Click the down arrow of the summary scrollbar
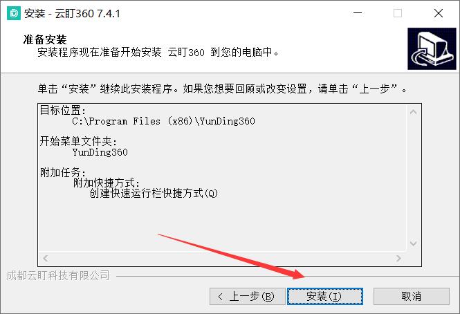Screen dimensions: 460x314 click(x=414, y=243)
